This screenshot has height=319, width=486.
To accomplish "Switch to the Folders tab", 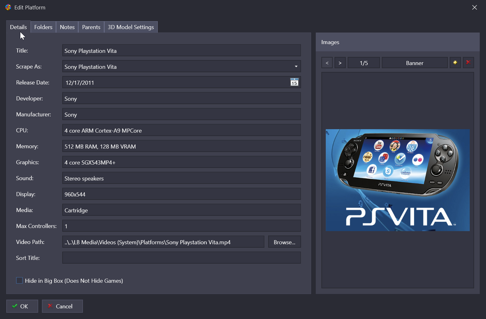I will (43, 27).
